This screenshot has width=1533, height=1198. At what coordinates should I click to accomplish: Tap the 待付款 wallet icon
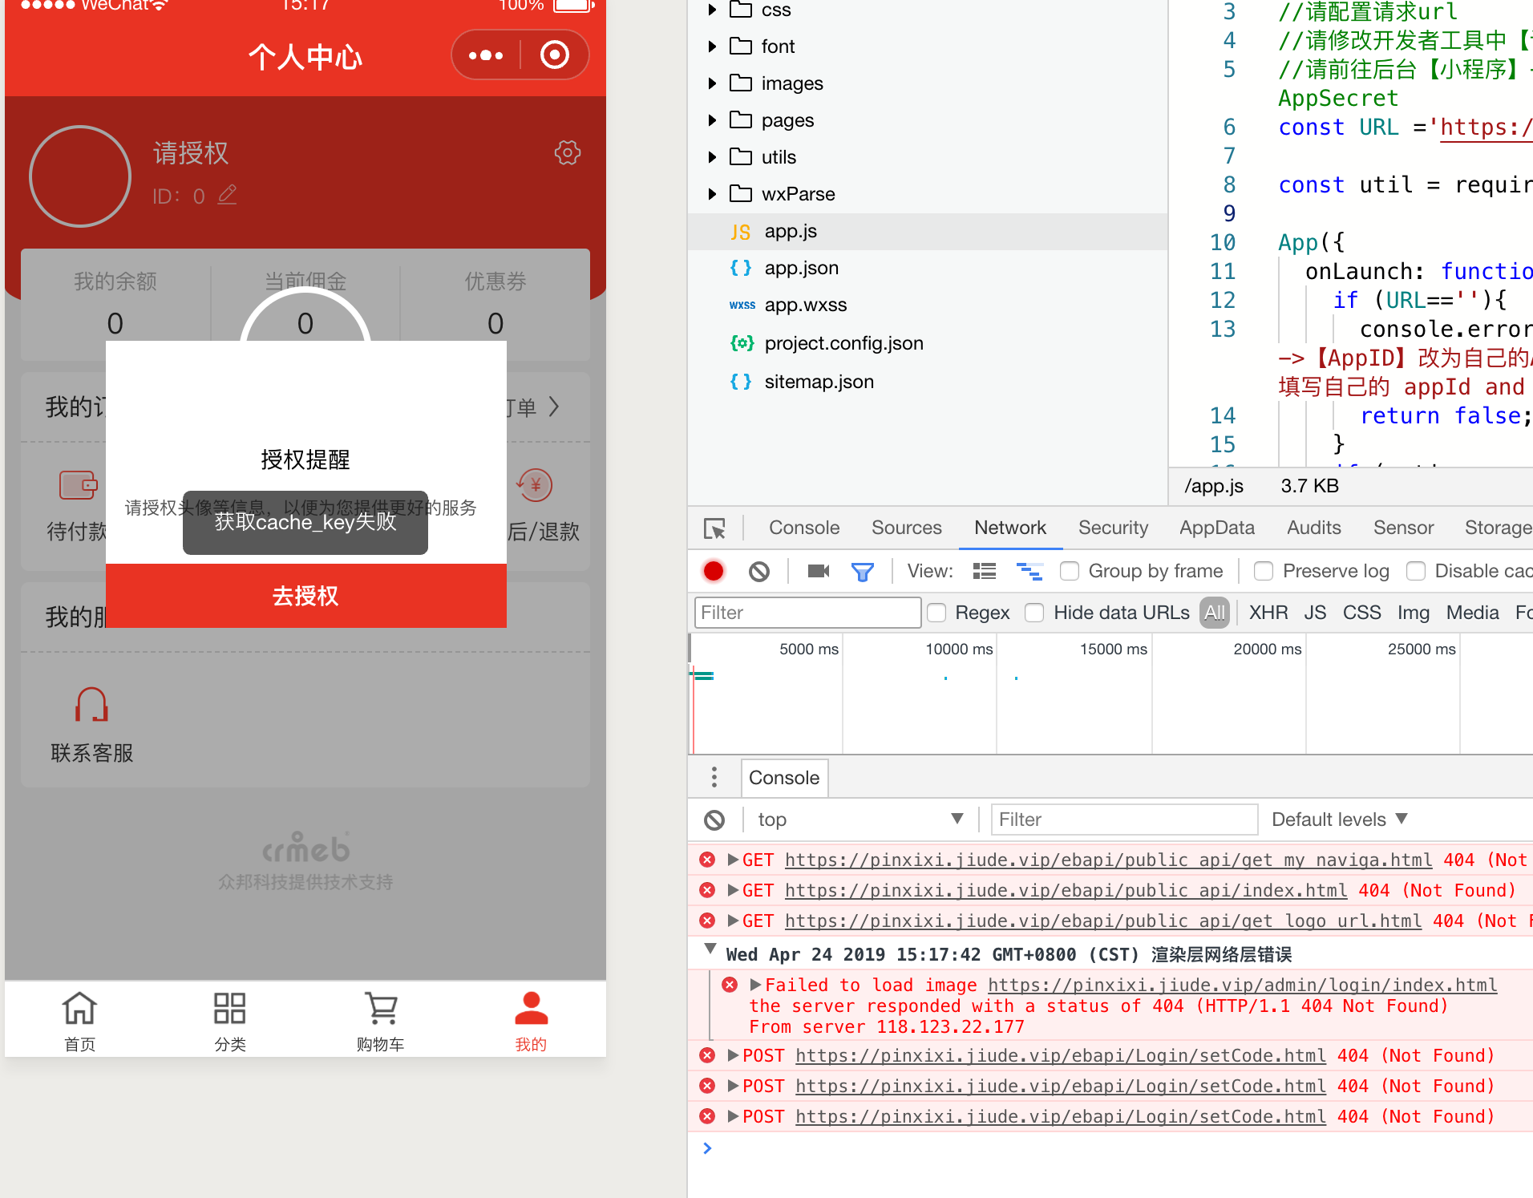point(79,485)
